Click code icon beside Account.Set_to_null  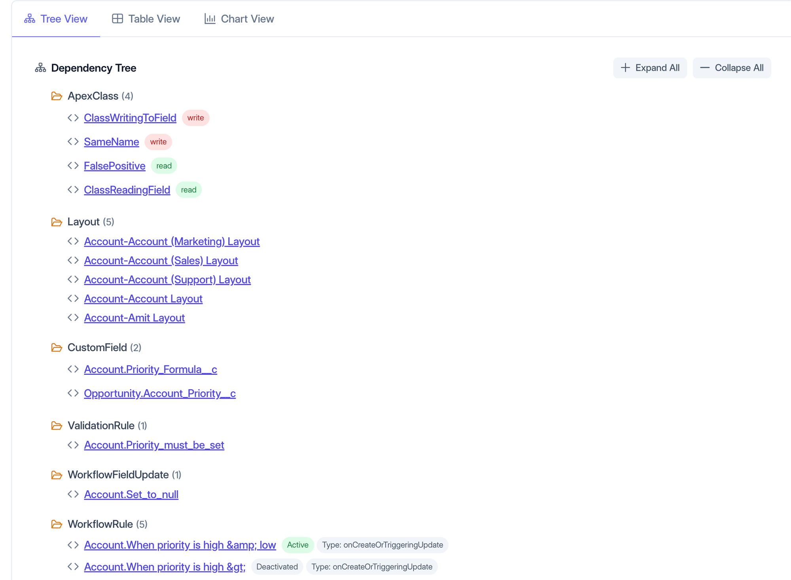point(73,494)
